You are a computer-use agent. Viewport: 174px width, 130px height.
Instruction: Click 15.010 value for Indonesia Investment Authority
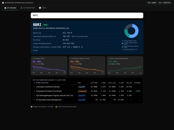click(129, 87)
